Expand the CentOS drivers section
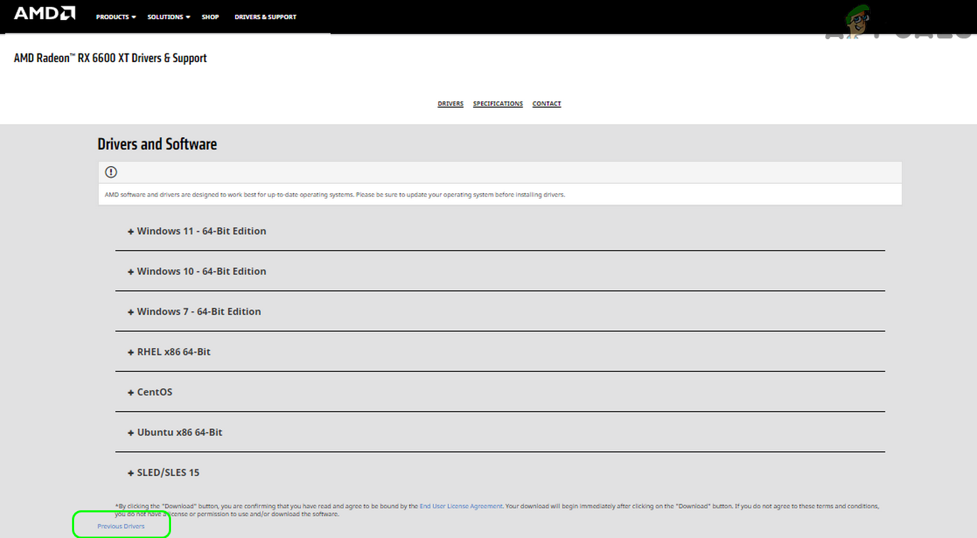Viewport: 977px width, 538px height. click(500, 392)
